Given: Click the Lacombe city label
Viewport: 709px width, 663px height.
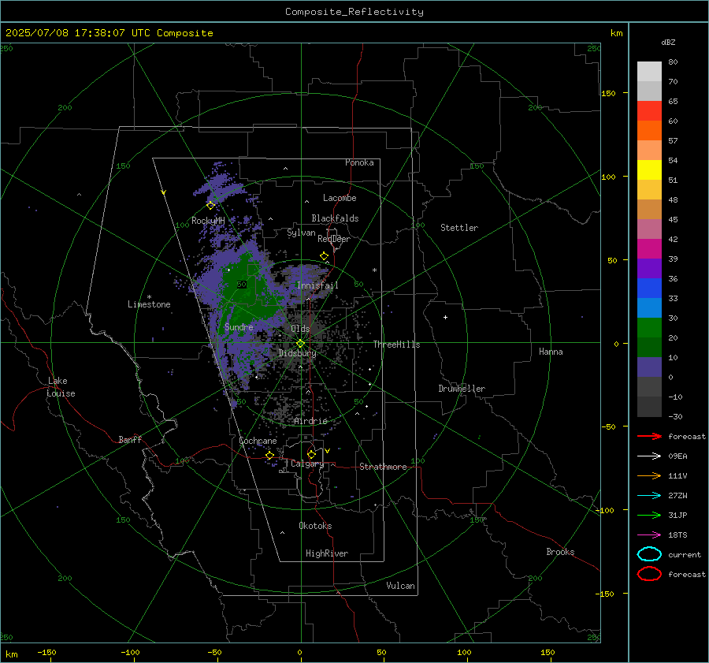Looking at the screenshot, I should coord(340,198).
